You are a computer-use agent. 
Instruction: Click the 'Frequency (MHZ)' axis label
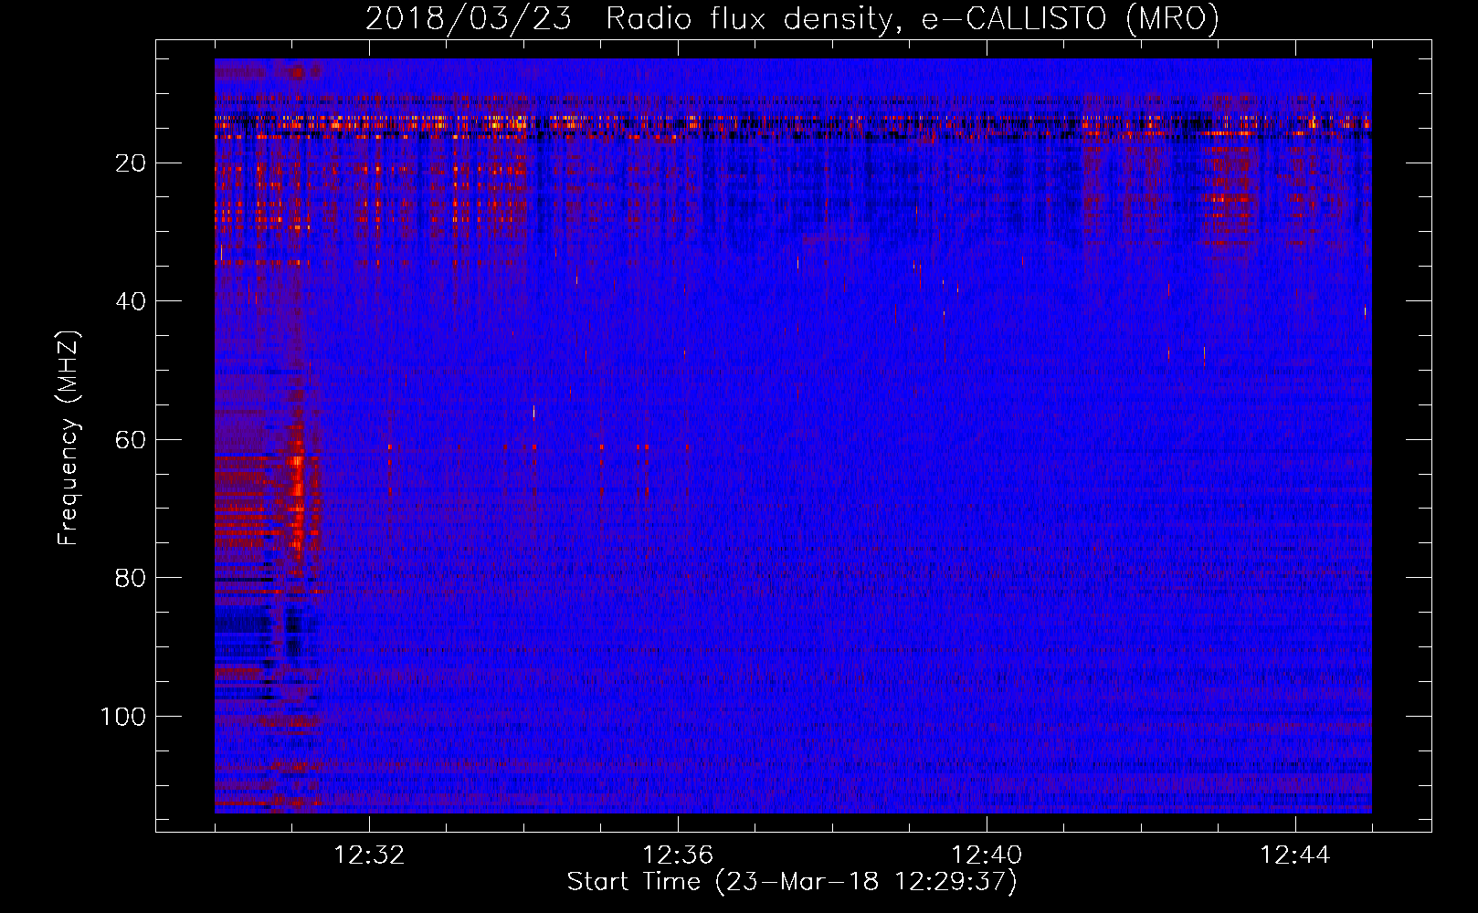coord(69,438)
